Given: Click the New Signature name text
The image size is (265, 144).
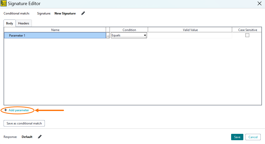Looking at the screenshot, I should (65, 13).
